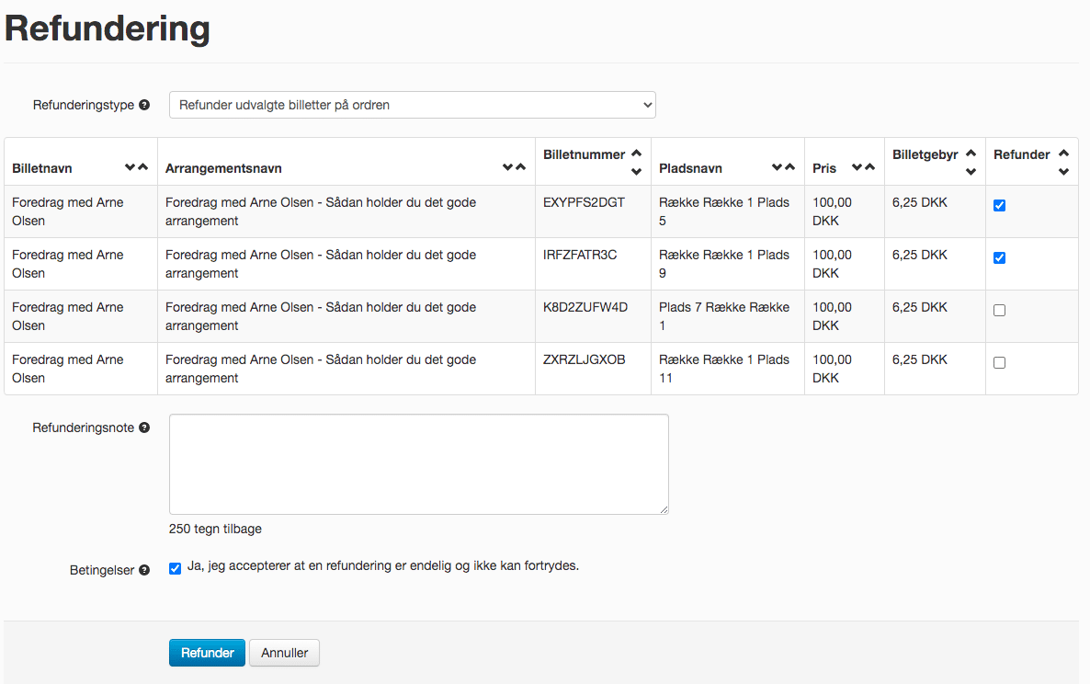Sort Arrangementsnavn column ascending arrow
Image resolution: width=1090 pixels, height=684 pixels.
520,167
